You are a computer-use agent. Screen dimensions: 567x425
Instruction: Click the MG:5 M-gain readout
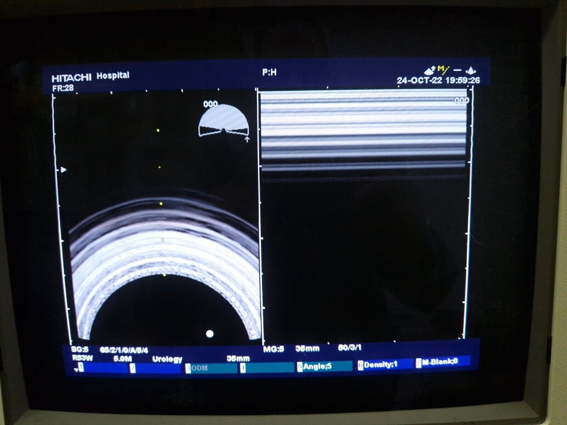(274, 349)
